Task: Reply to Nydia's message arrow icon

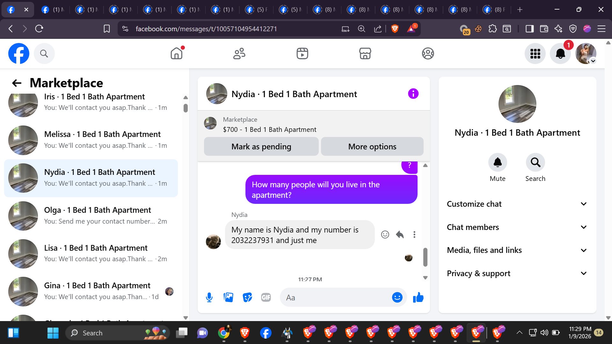Action: click(x=400, y=235)
